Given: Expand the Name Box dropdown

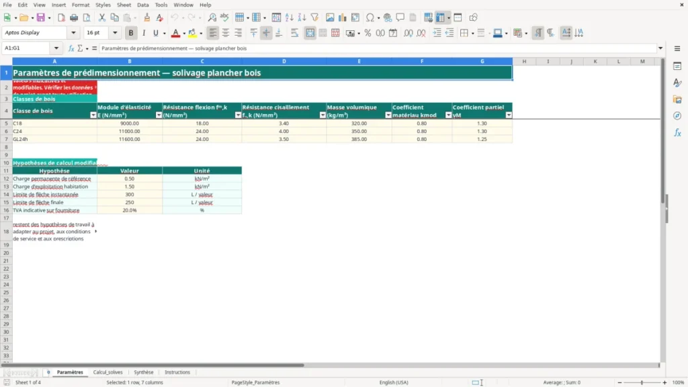Looking at the screenshot, I should click(x=56, y=48).
